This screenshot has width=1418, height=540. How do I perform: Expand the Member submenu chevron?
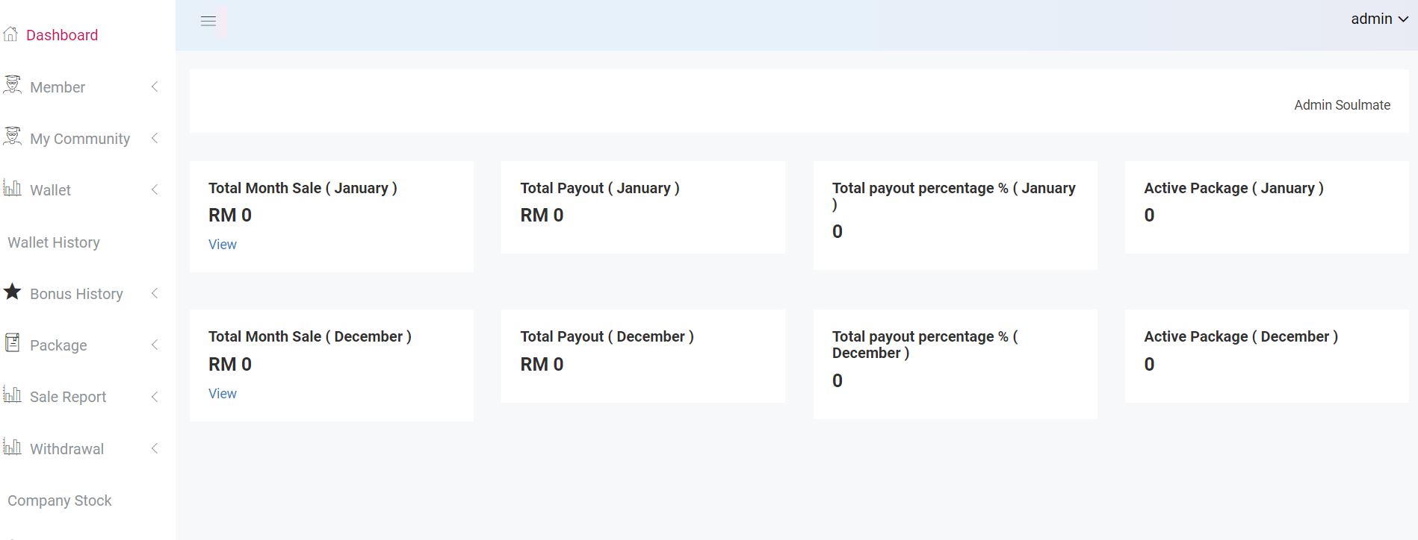point(155,87)
